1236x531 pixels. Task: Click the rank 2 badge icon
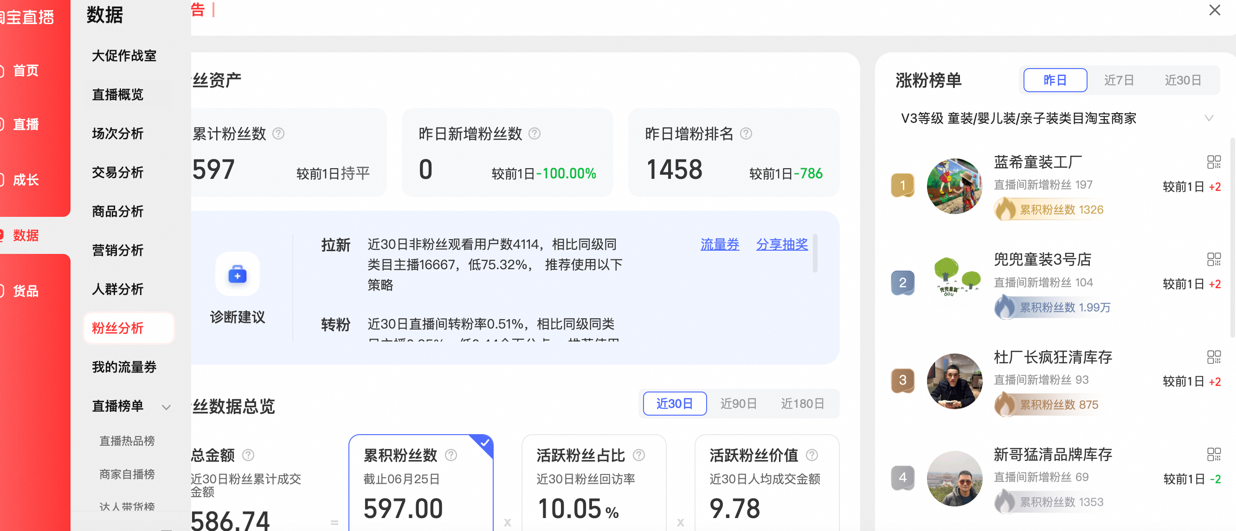(x=902, y=283)
